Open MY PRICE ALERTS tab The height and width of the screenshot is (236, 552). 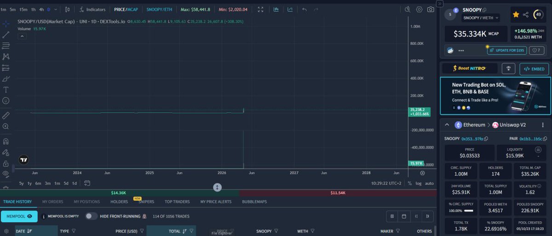(x=216, y=202)
